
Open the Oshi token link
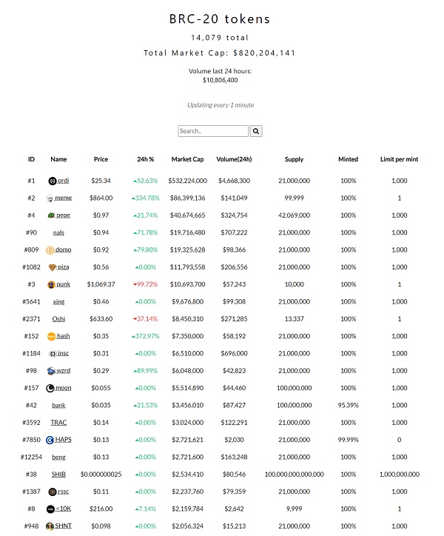[58, 319]
